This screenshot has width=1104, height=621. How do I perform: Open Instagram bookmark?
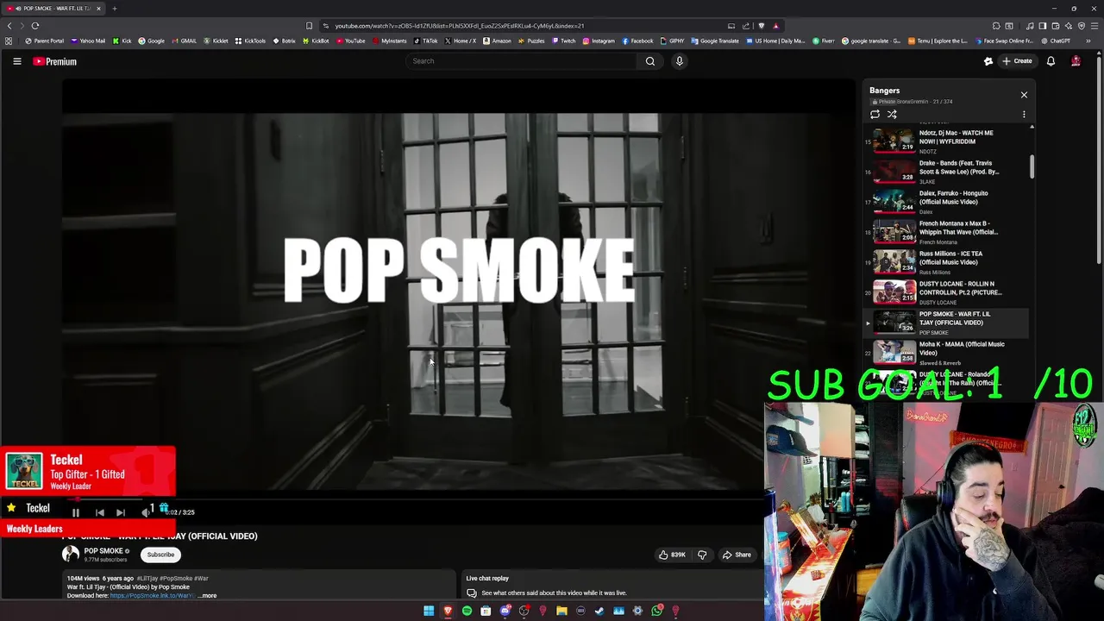coord(599,41)
